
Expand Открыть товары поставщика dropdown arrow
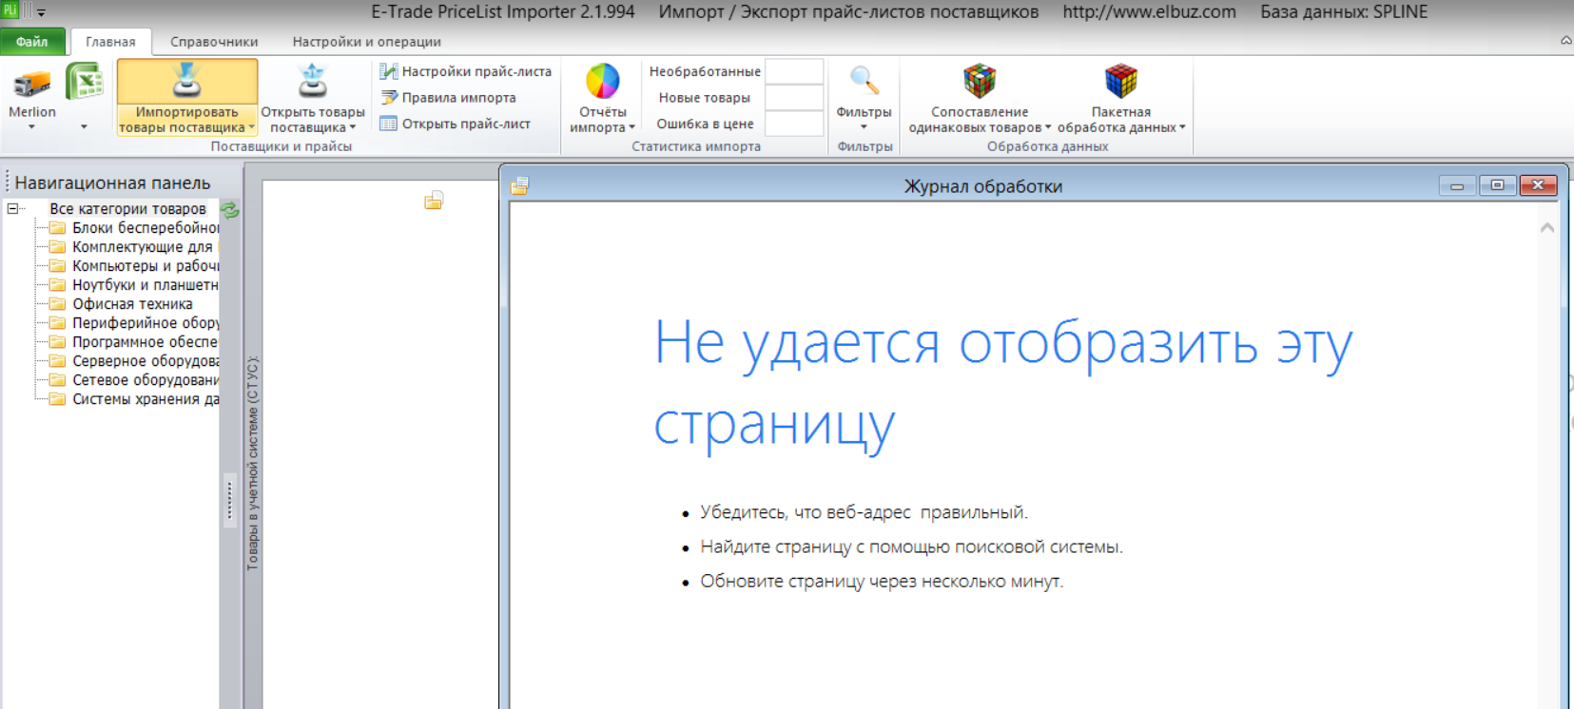tap(353, 127)
